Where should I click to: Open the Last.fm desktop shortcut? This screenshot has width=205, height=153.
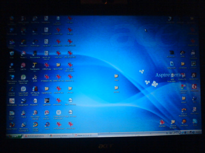(x=23, y=65)
